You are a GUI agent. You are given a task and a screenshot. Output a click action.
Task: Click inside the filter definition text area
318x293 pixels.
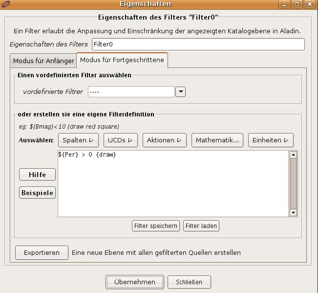173,183
